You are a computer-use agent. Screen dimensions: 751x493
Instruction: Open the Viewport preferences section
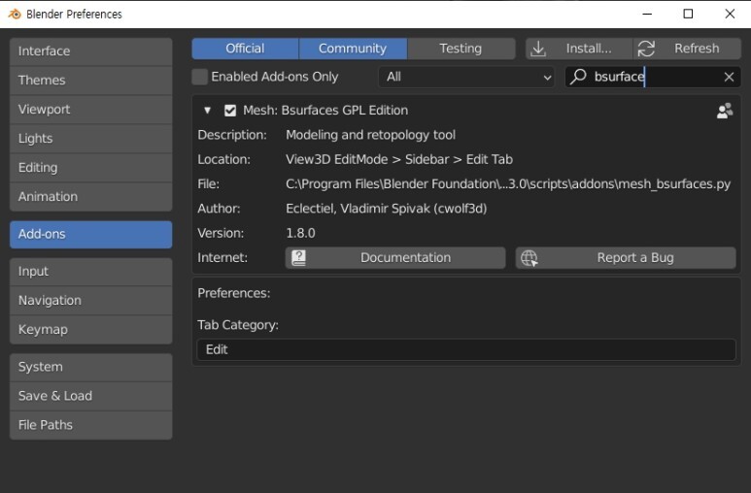(91, 110)
